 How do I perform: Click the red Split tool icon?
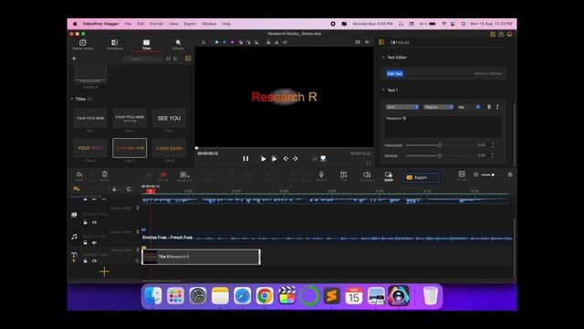163,175
